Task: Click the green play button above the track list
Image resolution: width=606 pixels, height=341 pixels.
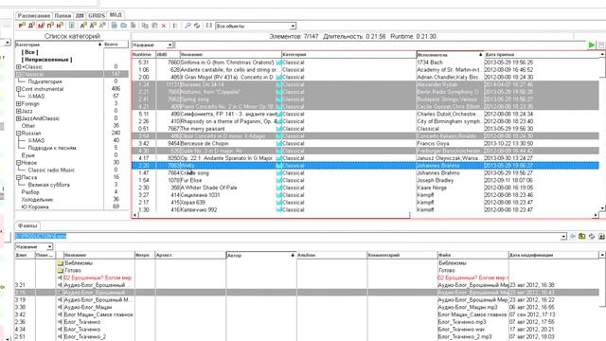Action: (x=591, y=45)
